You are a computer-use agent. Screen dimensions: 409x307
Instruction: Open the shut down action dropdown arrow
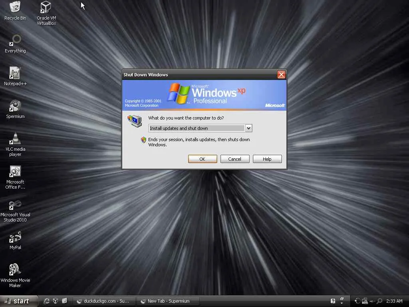[248, 128]
